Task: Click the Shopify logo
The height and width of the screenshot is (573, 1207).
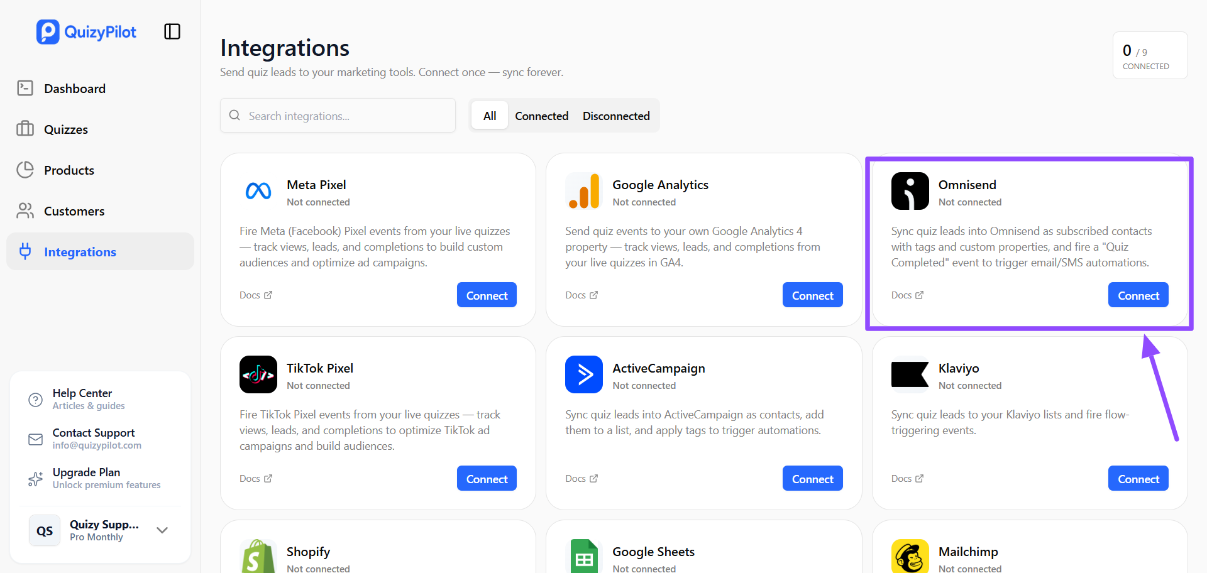Action: point(258,556)
